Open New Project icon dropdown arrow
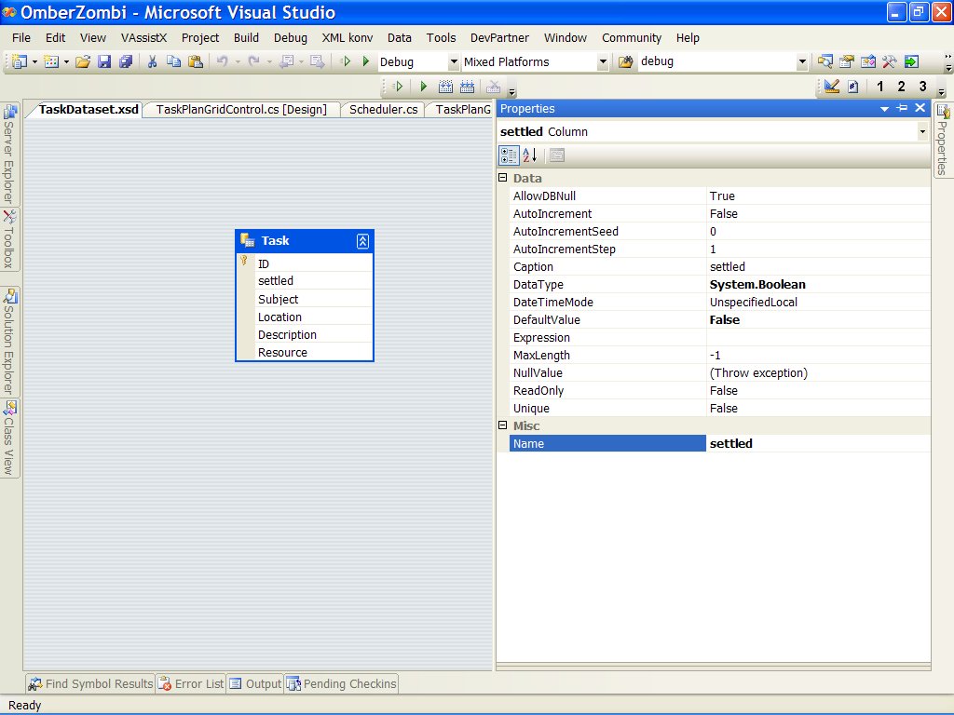 click(x=34, y=61)
